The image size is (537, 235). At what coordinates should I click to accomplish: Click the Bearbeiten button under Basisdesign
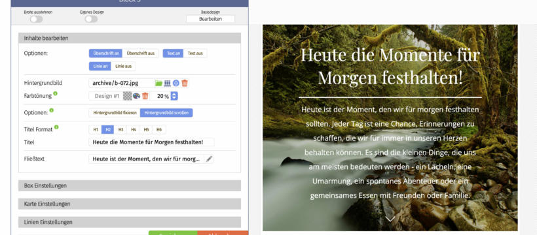tap(210, 19)
